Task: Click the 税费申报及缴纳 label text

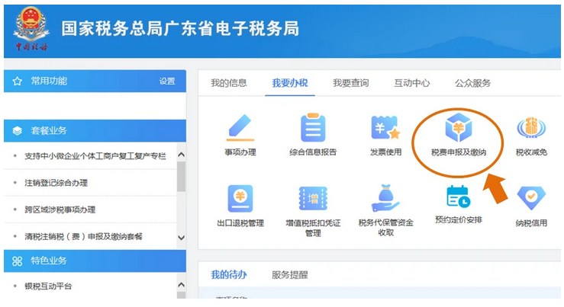Action: coord(459,152)
